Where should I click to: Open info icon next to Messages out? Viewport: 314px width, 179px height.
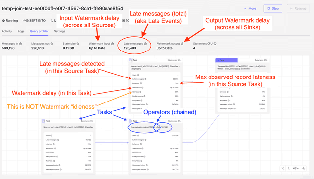pyautogui.click(x=52, y=44)
